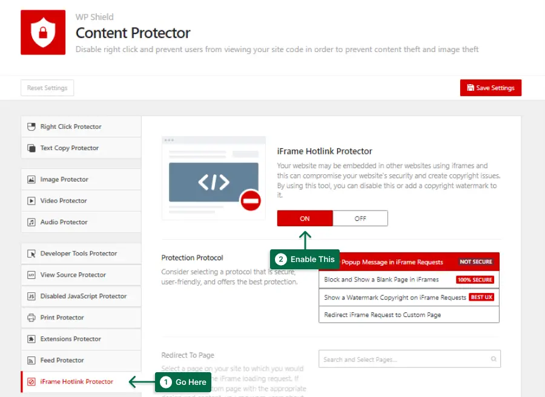Click the Text Copy Protector icon
The height and width of the screenshot is (397, 545).
(x=31, y=148)
